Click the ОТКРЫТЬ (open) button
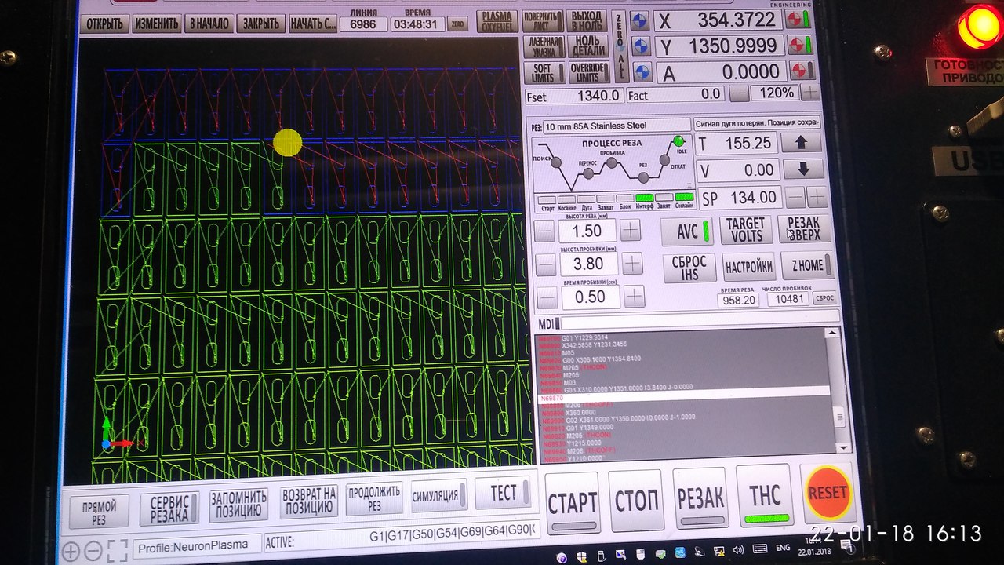1004x565 pixels. 104,24
